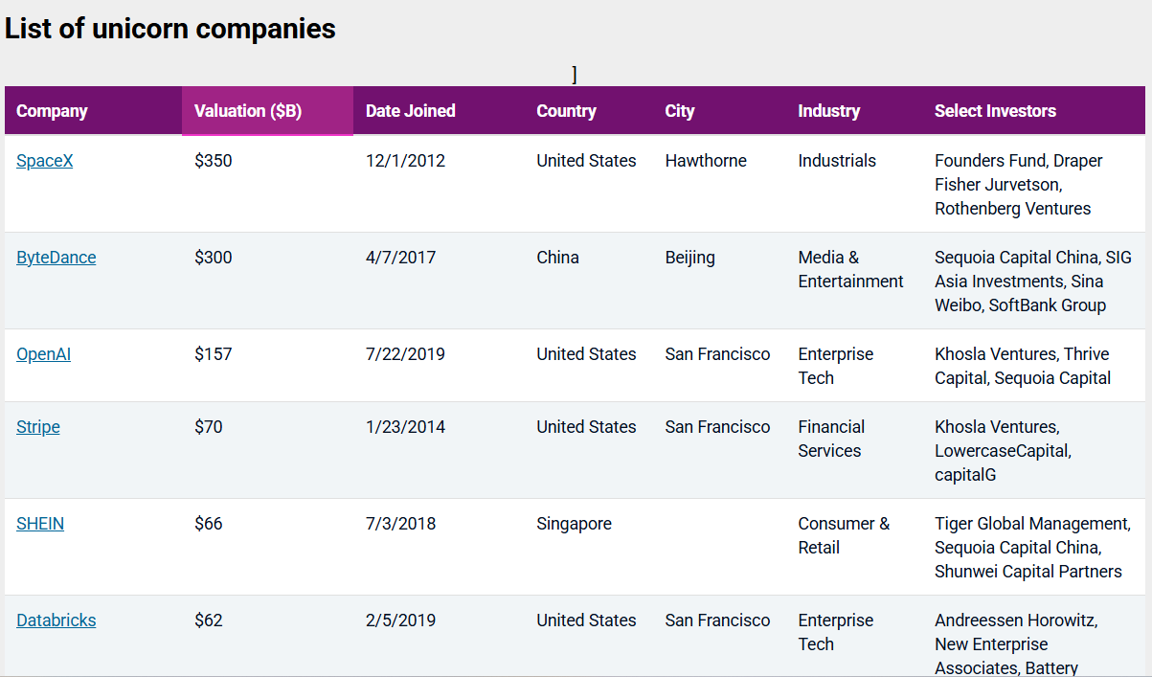Screen dimensions: 1152x677
Task: Select SHEIN's Singapore country cell
Action: tap(574, 524)
